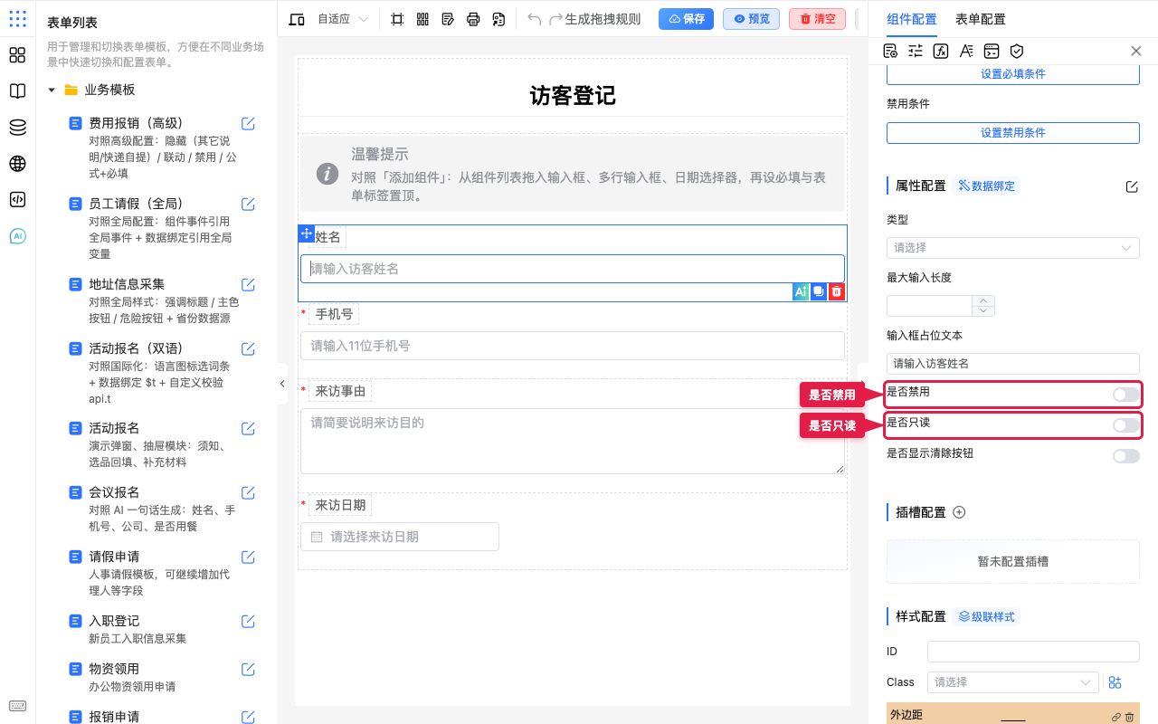Open the database icon in left sidebar
1158x724 pixels.
pos(17,128)
